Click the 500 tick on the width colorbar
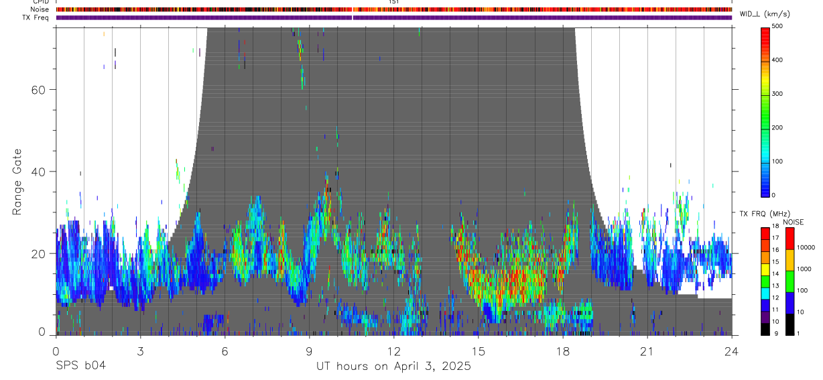This screenshot has width=823, height=380. point(777,26)
